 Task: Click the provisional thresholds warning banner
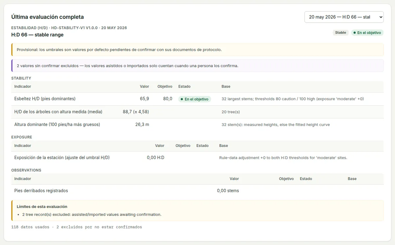197,50
